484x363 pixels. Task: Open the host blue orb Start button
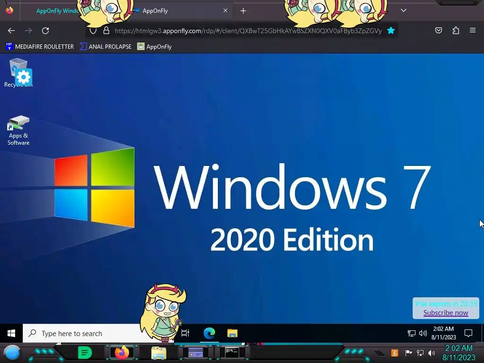point(12,353)
